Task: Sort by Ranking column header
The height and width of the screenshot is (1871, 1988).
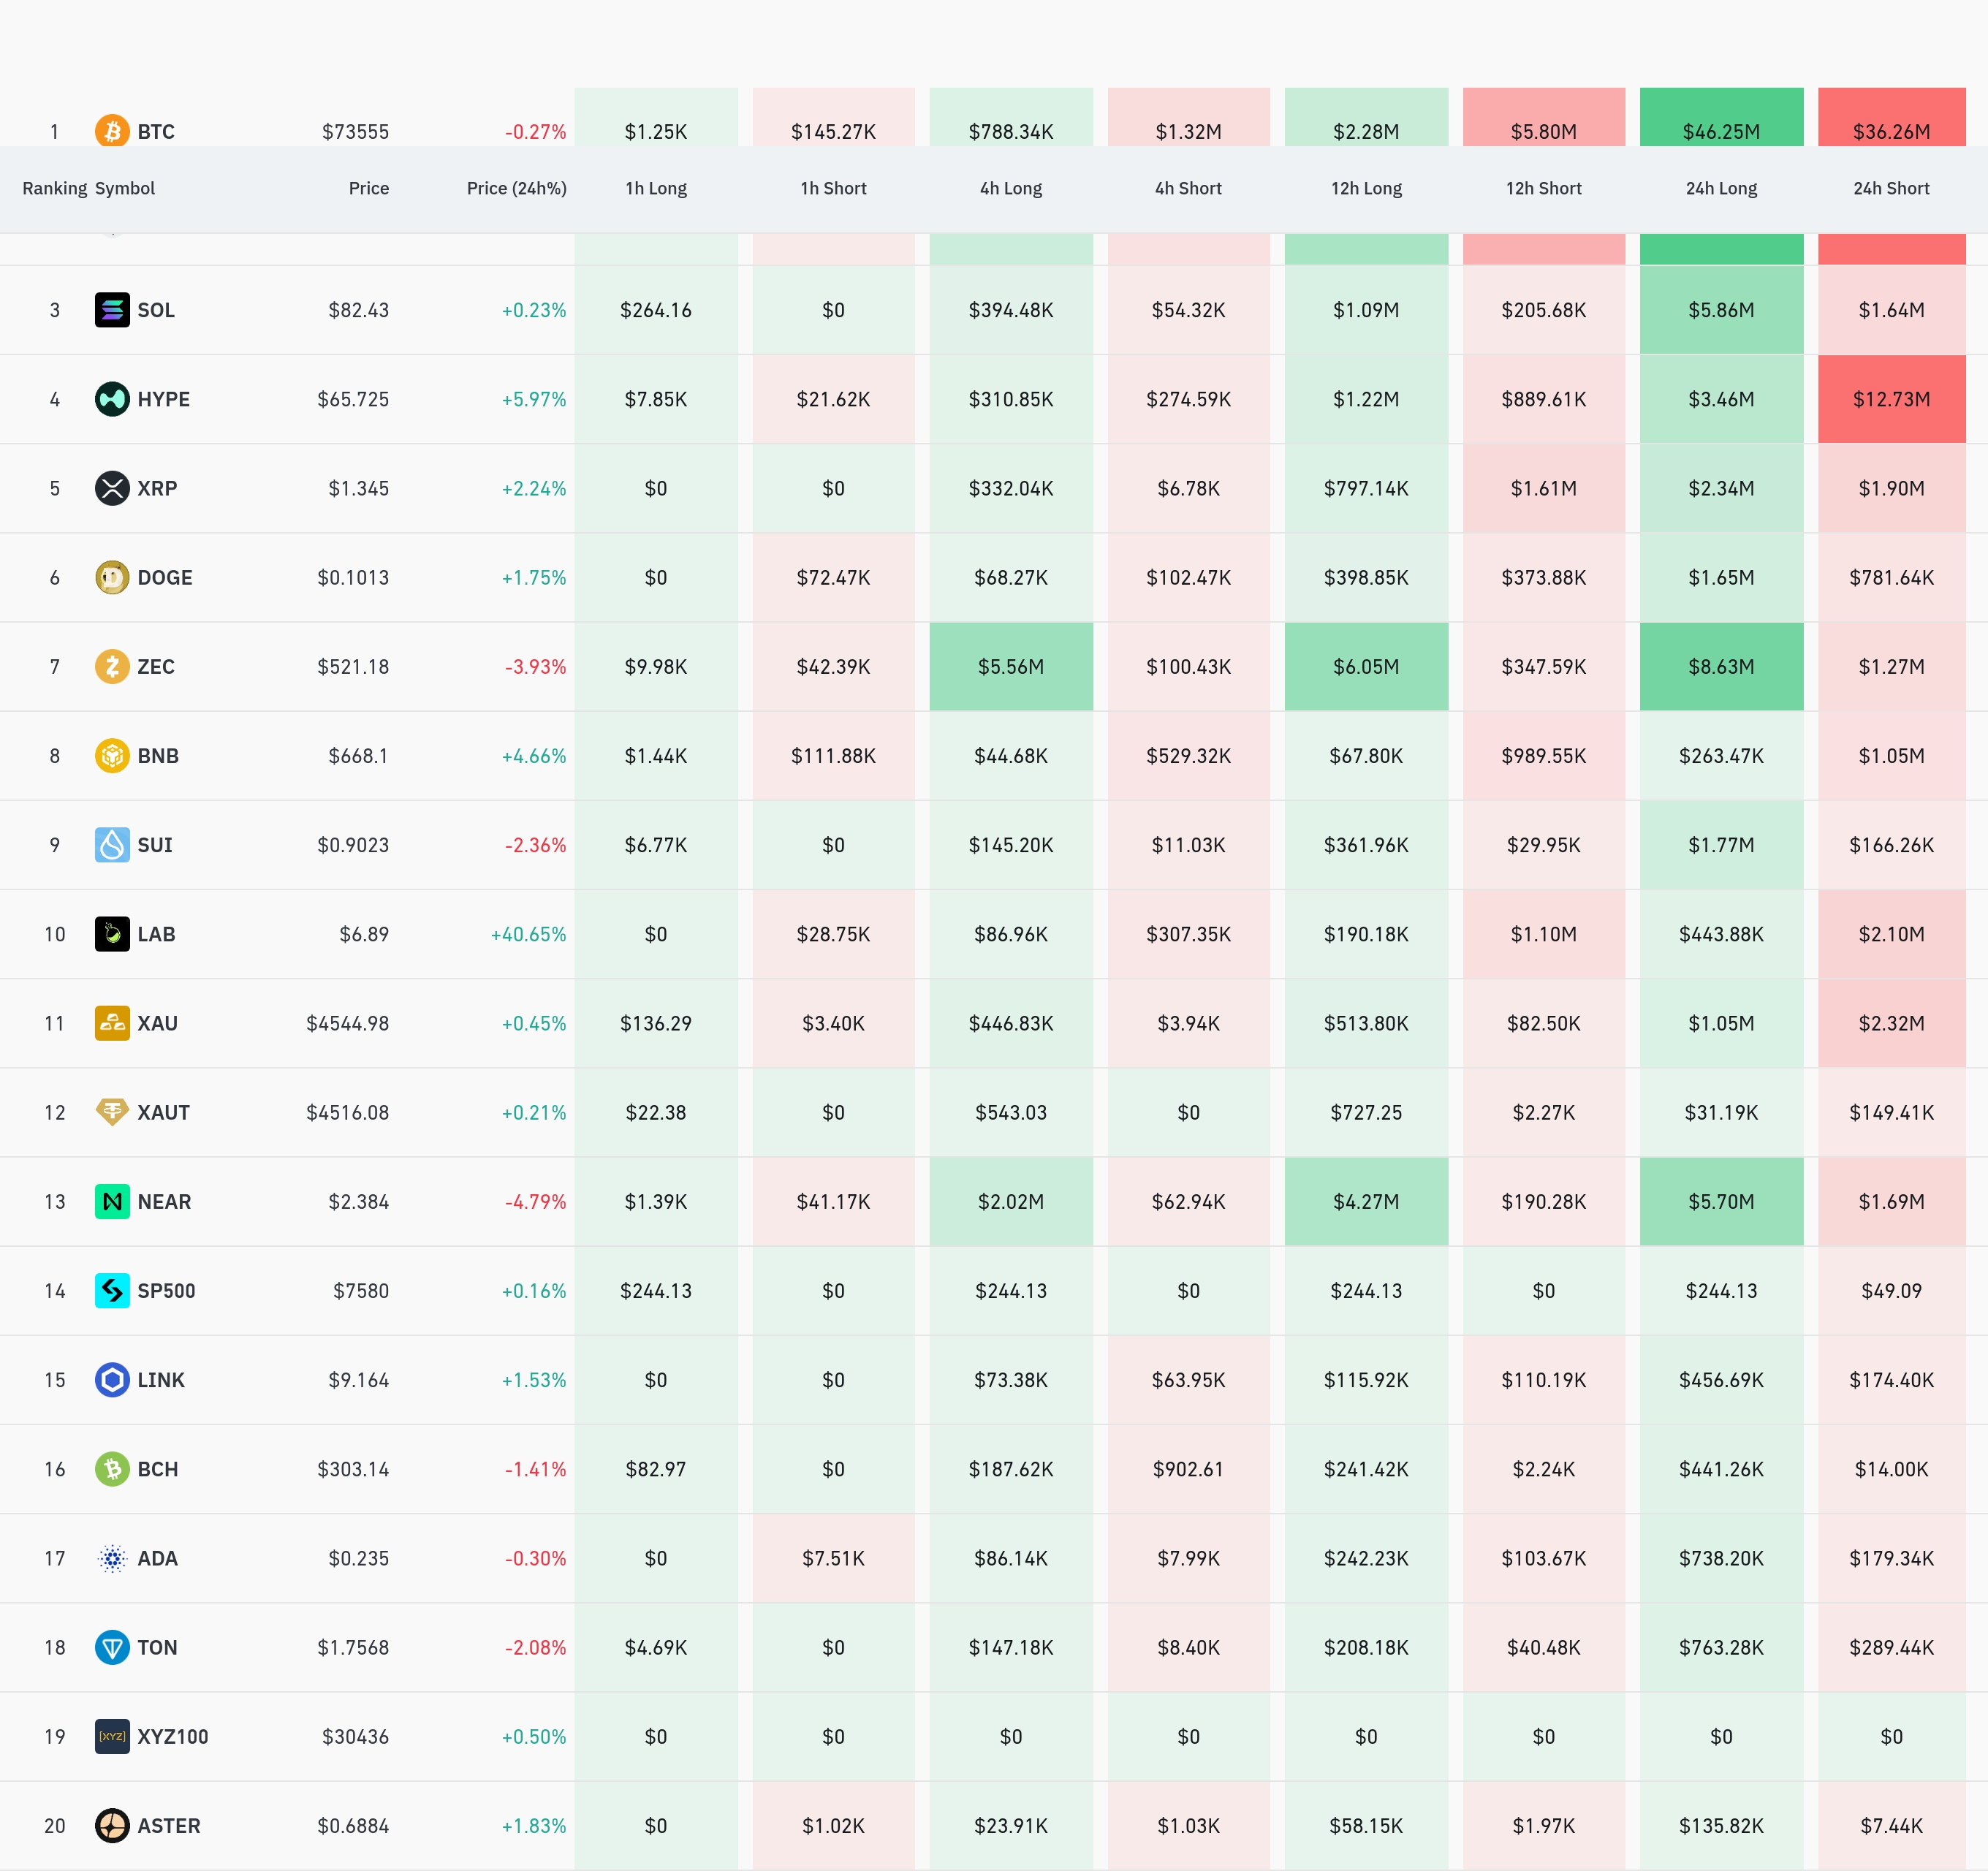Action: (55, 188)
